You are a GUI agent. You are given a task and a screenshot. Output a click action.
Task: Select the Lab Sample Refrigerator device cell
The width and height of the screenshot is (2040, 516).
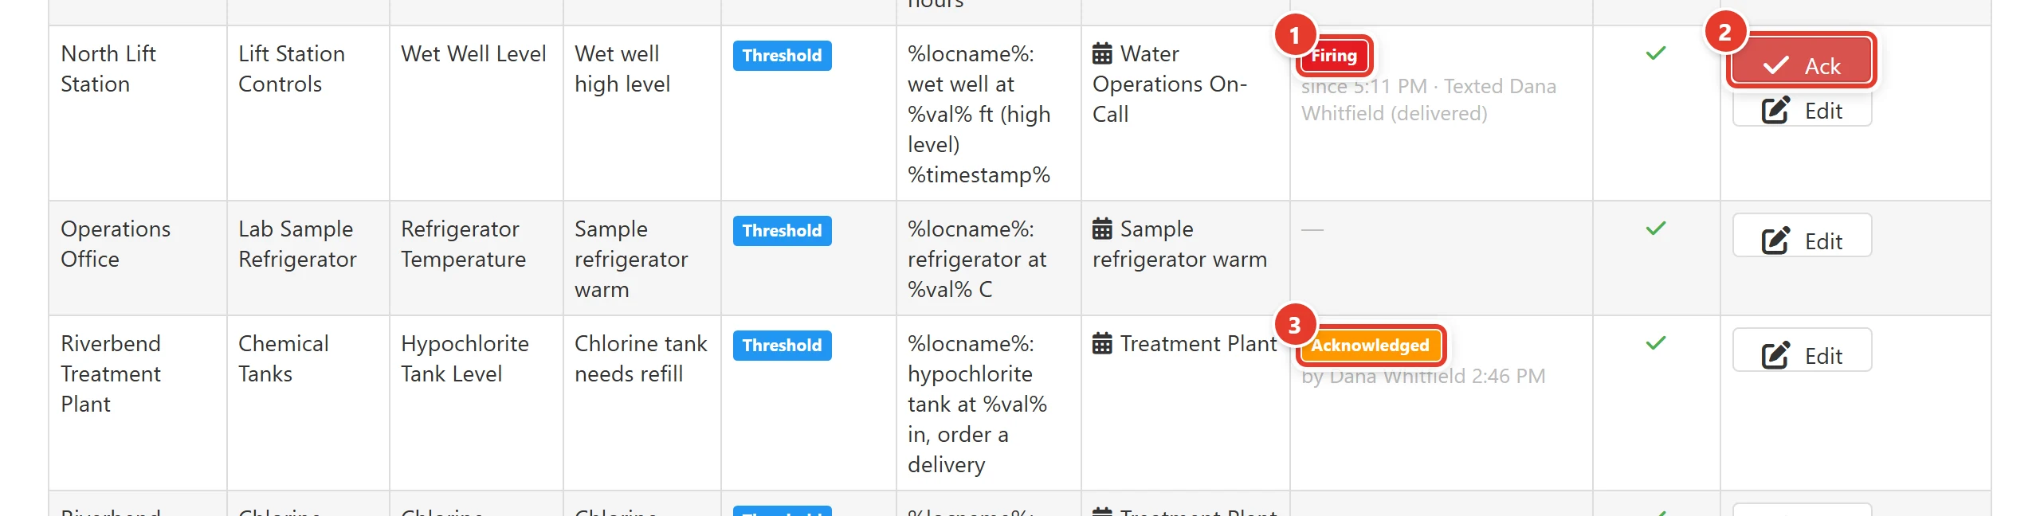tap(308, 258)
